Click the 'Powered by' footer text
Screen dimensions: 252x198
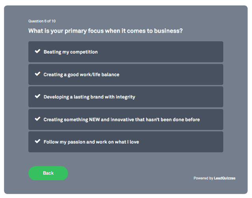click(x=203, y=178)
